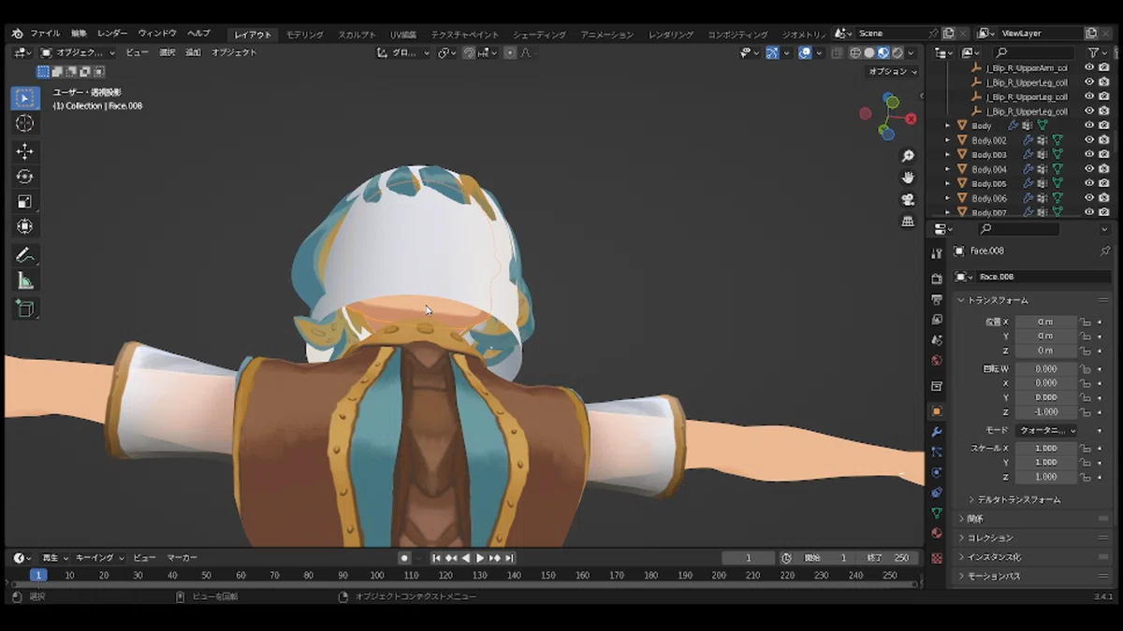Jump to the timeline end frame
The width and height of the screenshot is (1123, 631).
pos(510,558)
